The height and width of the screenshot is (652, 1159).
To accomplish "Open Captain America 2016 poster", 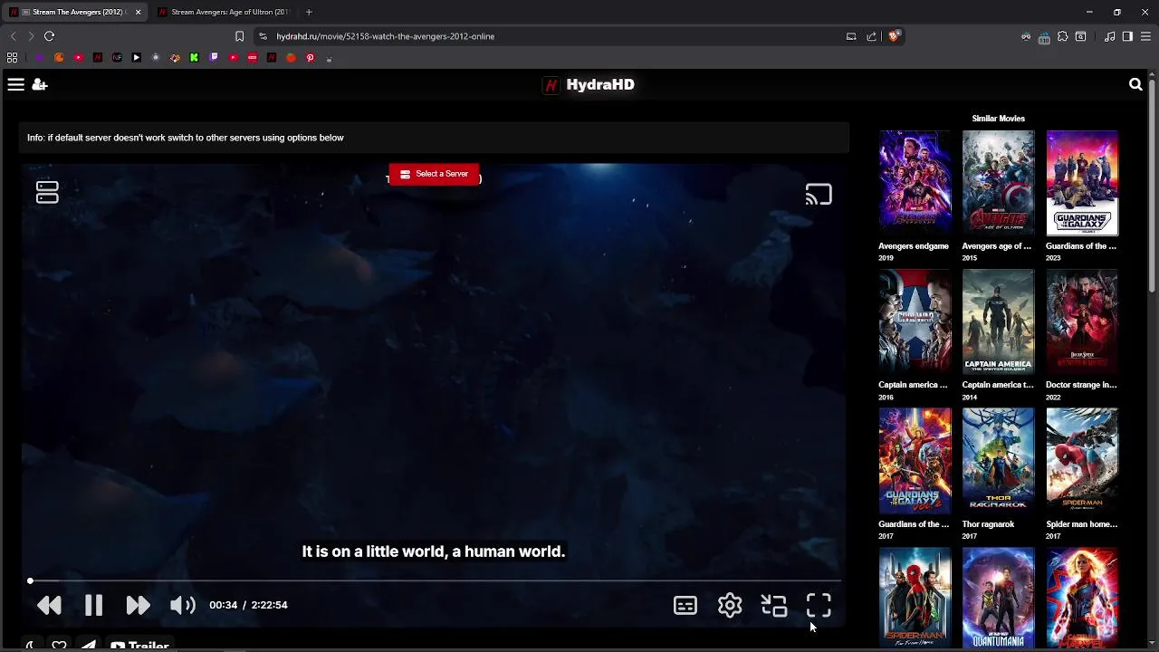I will tap(915, 321).
